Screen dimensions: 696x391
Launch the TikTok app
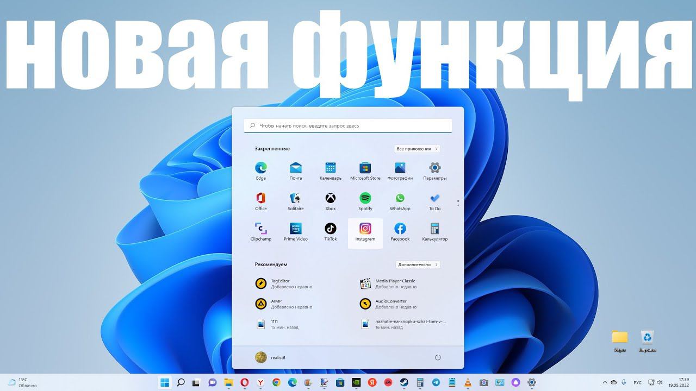coord(331,232)
